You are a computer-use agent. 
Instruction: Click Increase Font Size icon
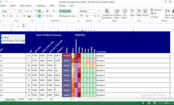coord(28,11)
